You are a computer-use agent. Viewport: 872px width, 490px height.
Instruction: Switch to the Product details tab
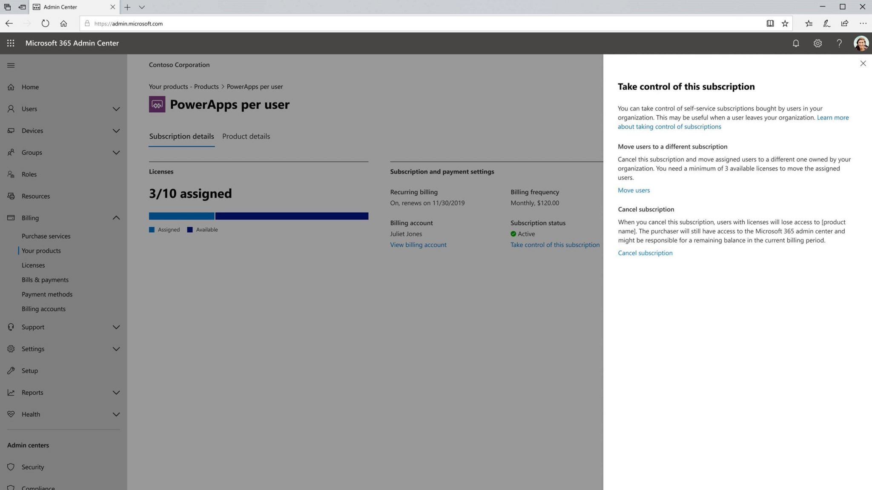coord(246,136)
